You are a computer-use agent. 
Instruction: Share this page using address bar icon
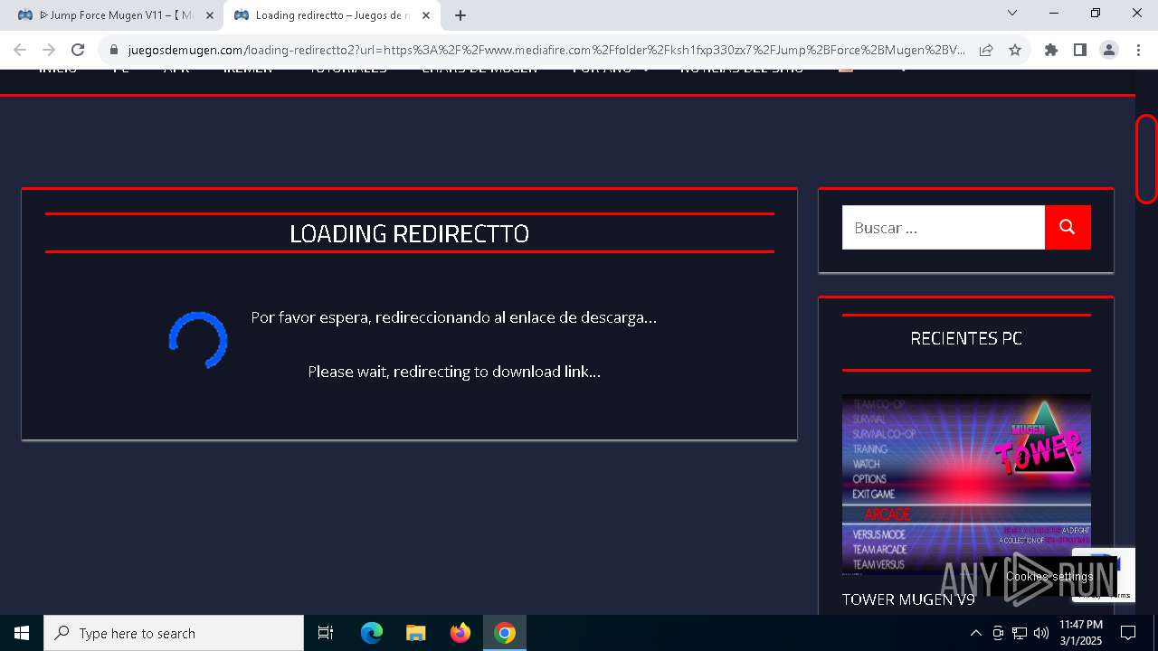pos(986,51)
